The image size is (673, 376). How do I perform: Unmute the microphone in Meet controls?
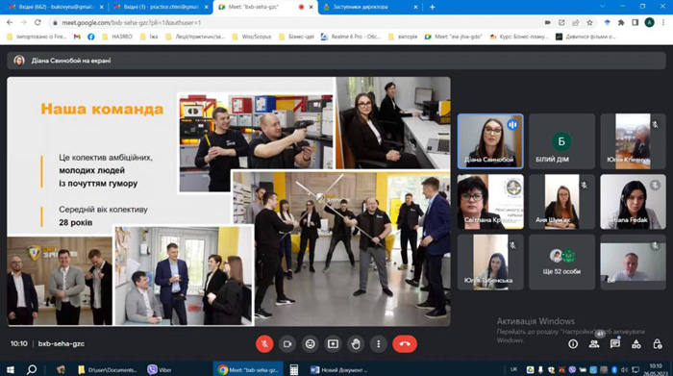[x=264, y=344]
